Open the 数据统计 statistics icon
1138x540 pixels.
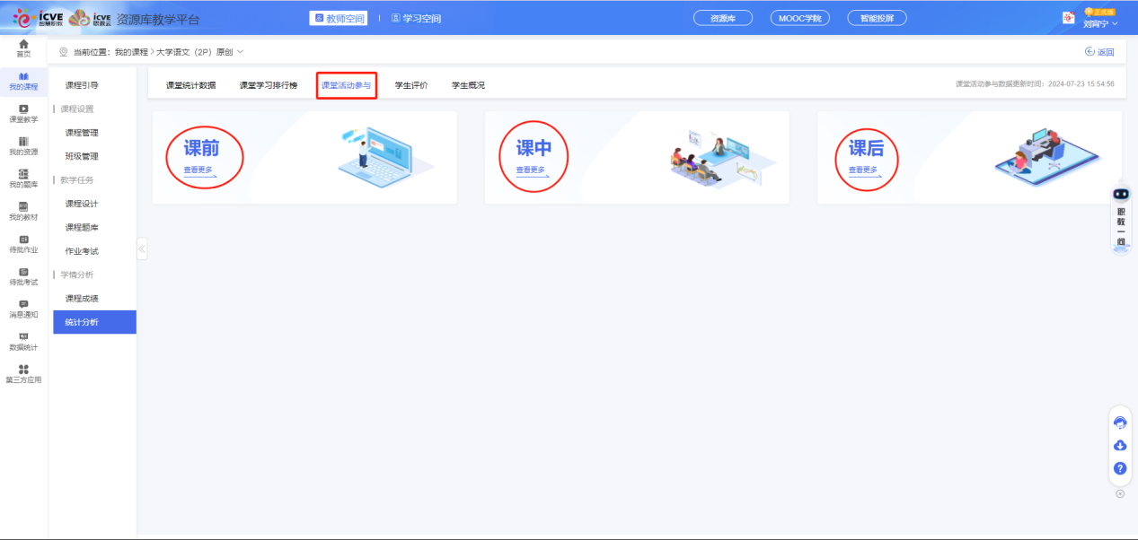coord(22,343)
